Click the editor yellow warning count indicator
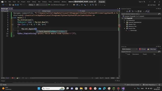The height and width of the screenshot is (91, 162). 18,78
